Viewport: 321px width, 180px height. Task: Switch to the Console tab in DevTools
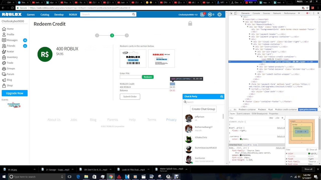(x=256, y=13)
